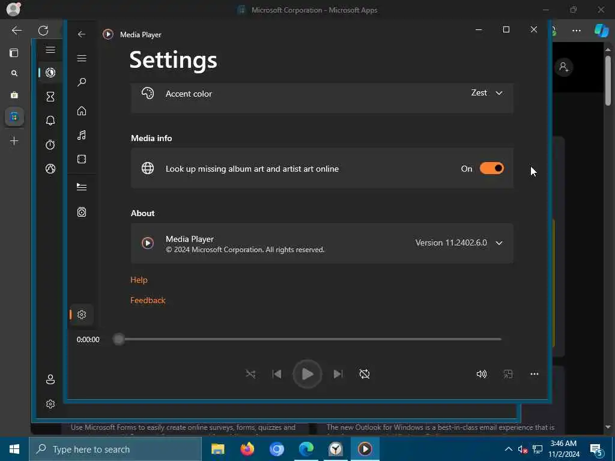
Task: Select Microsoft Apps sidebar tab
Action: 14,117
